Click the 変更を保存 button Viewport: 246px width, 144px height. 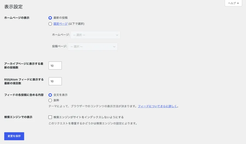(14, 136)
